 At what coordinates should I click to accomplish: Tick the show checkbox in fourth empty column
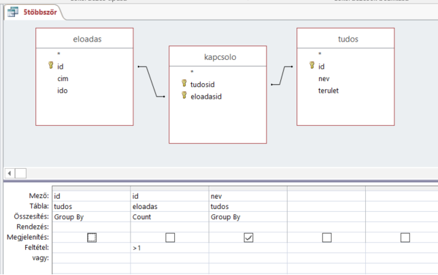pyautogui.click(x=326, y=238)
